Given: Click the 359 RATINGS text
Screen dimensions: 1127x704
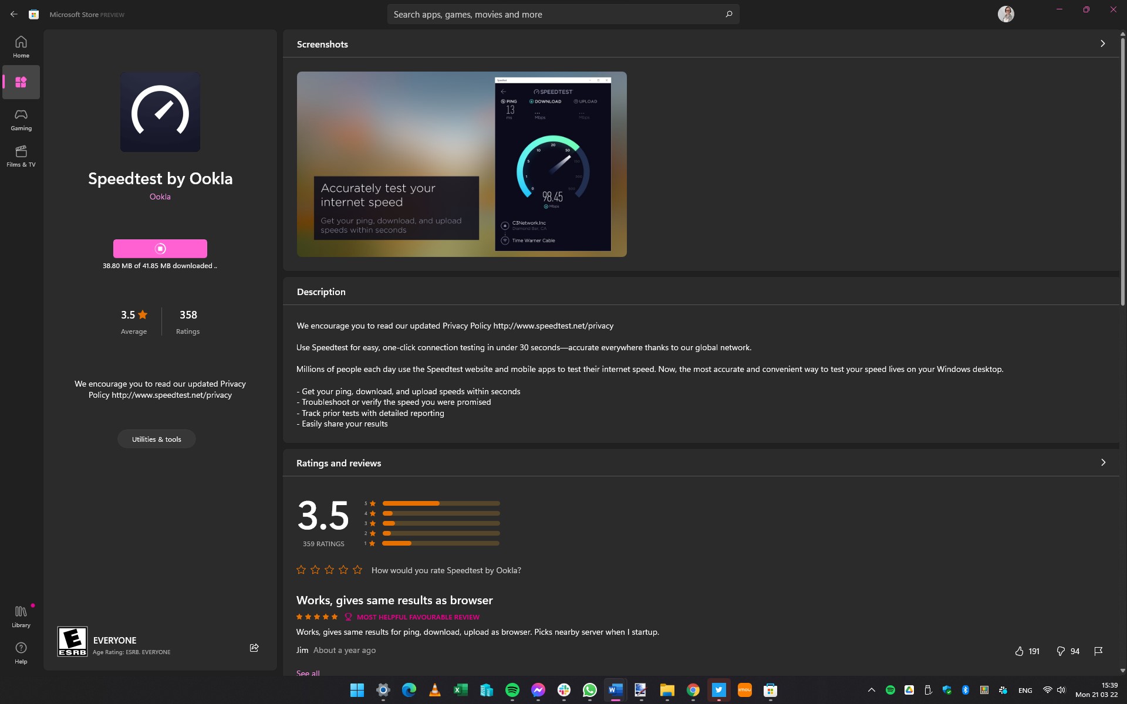Looking at the screenshot, I should pyautogui.click(x=323, y=544).
